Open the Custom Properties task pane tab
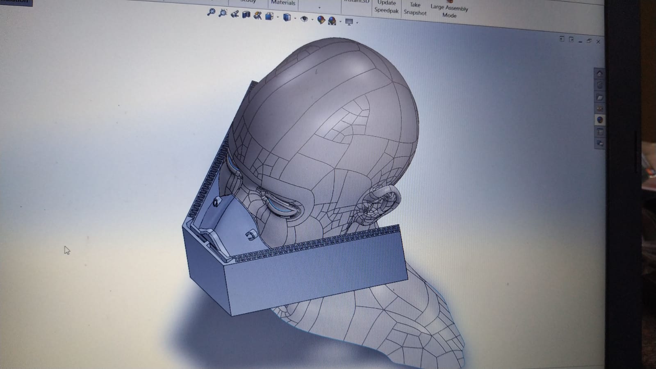The height and width of the screenshot is (369, 656). (600, 132)
